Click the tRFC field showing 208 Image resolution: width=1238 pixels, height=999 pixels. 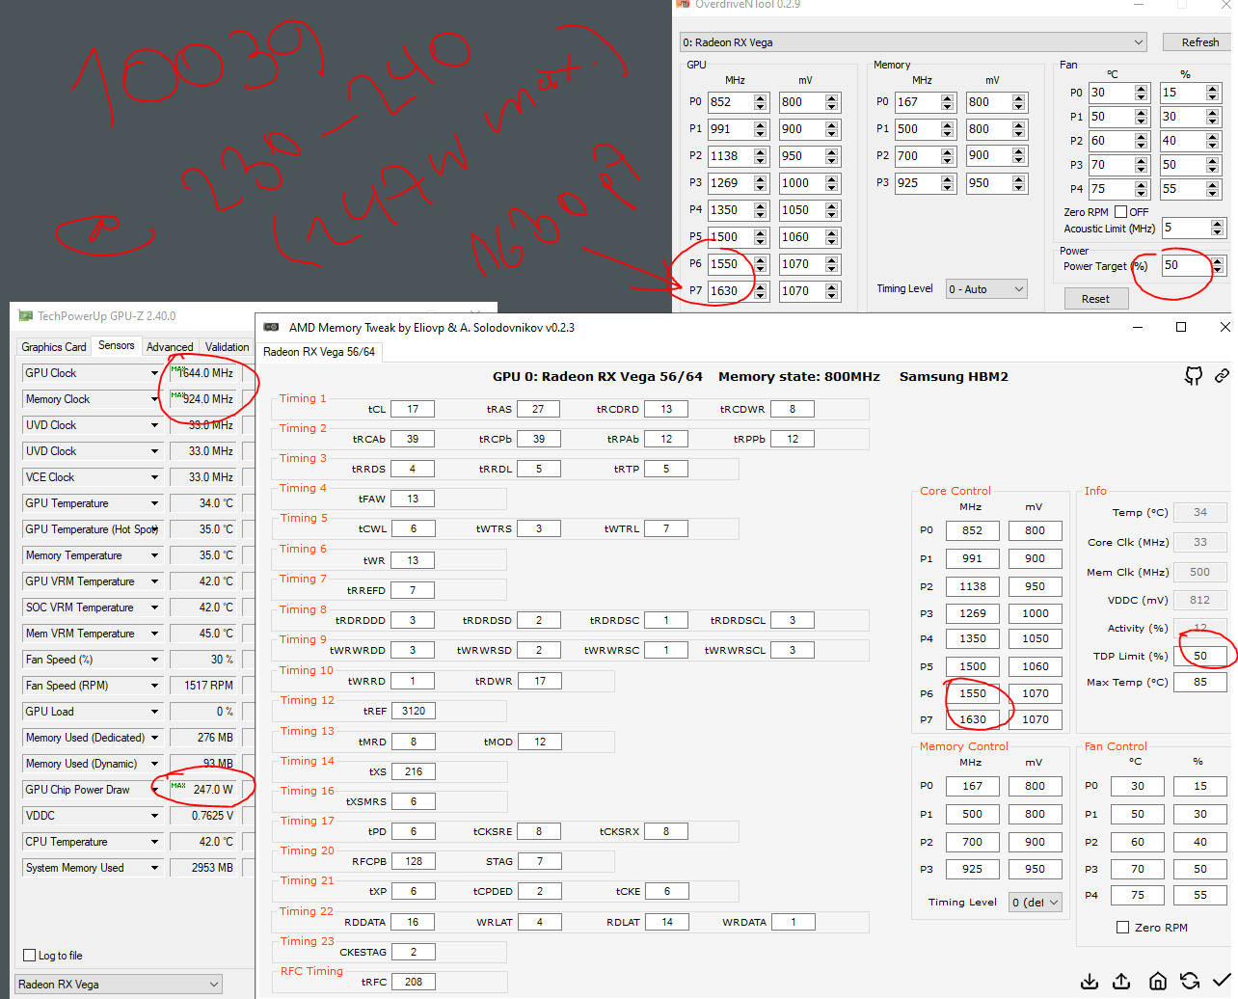[414, 982]
